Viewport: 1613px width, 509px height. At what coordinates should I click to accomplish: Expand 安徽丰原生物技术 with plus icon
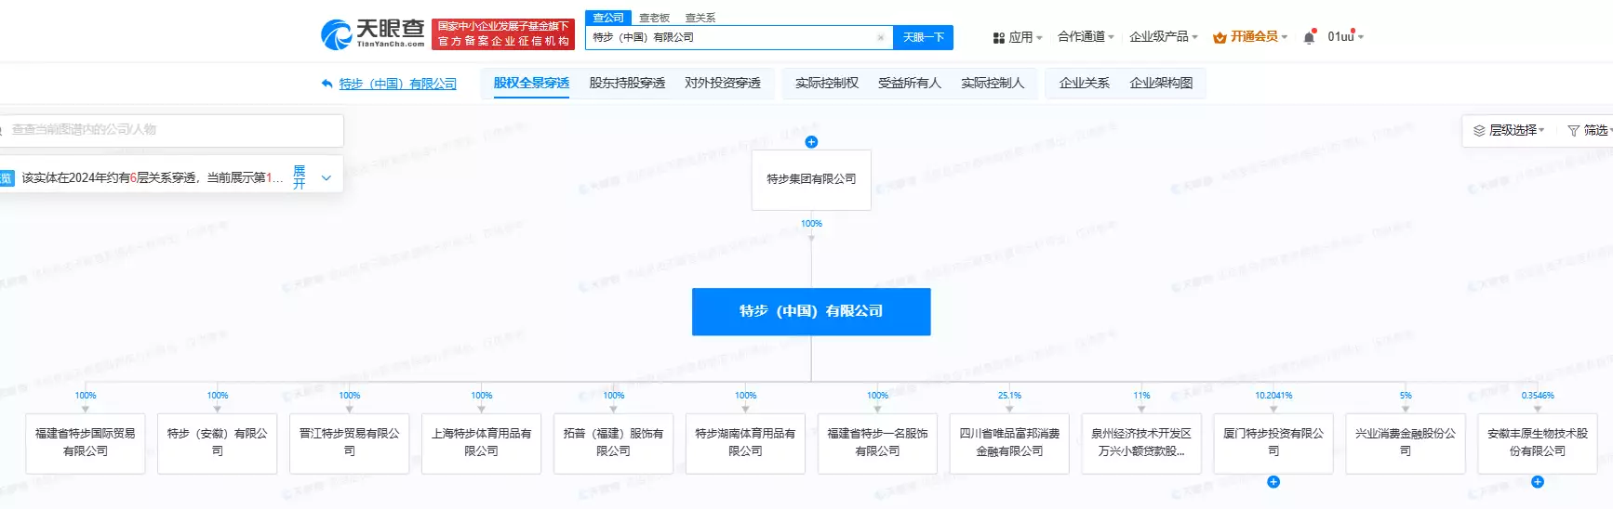(1538, 482)
